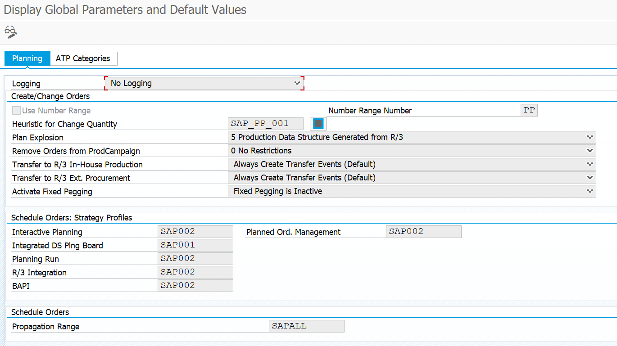Click the R/3 Integration label

pos(39,273)
